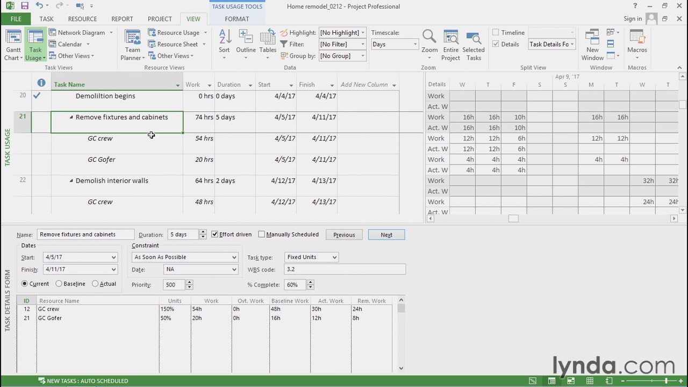The height and width of the screenshot is (387, 688).
Task: Select the Actual radio button
Action: 95,284
